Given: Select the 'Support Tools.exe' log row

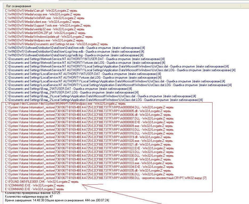Looking at the screenshot, I should (48, 25).
